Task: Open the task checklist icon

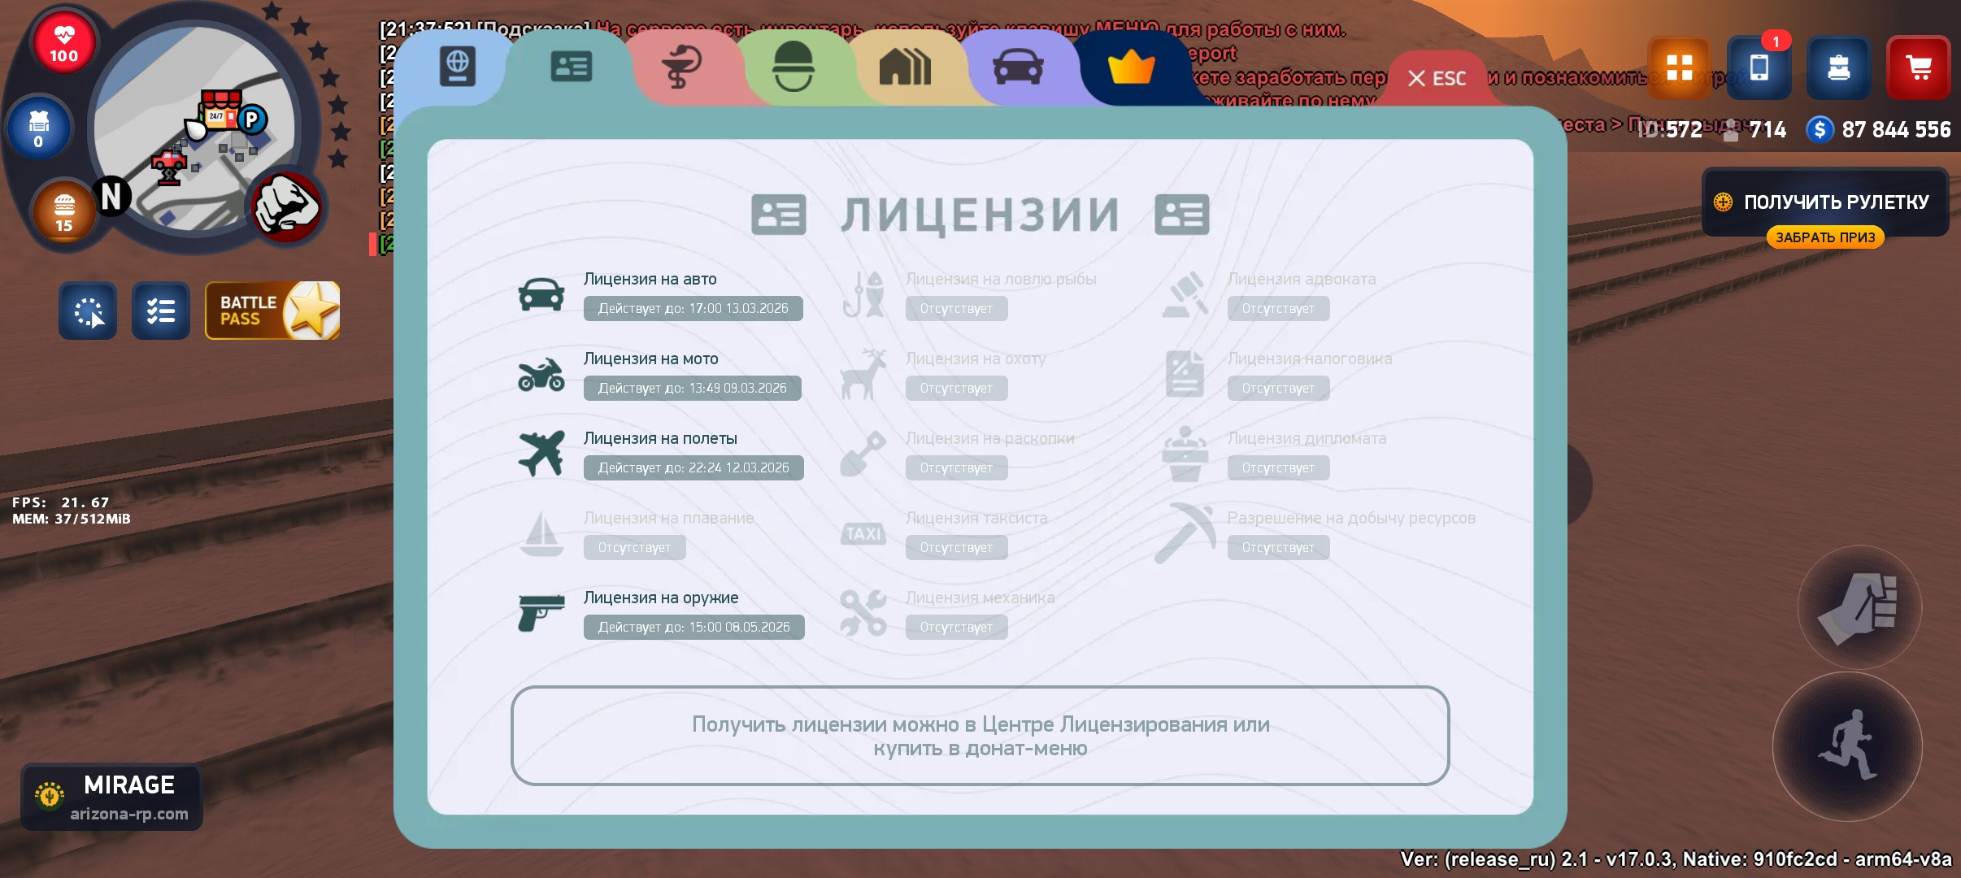Action: pos(161,311)
